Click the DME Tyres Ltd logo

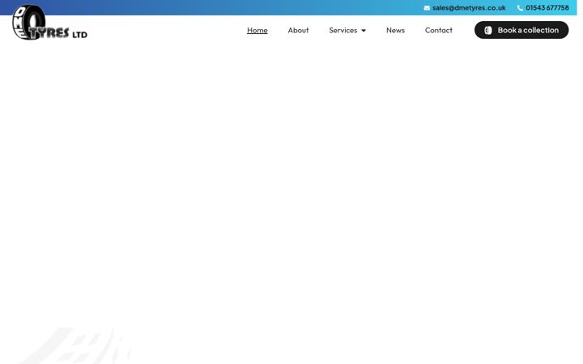[x=50, y=23]
